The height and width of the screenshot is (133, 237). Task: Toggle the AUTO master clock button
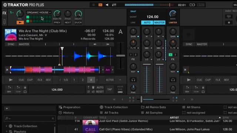[x=147, y=23]
